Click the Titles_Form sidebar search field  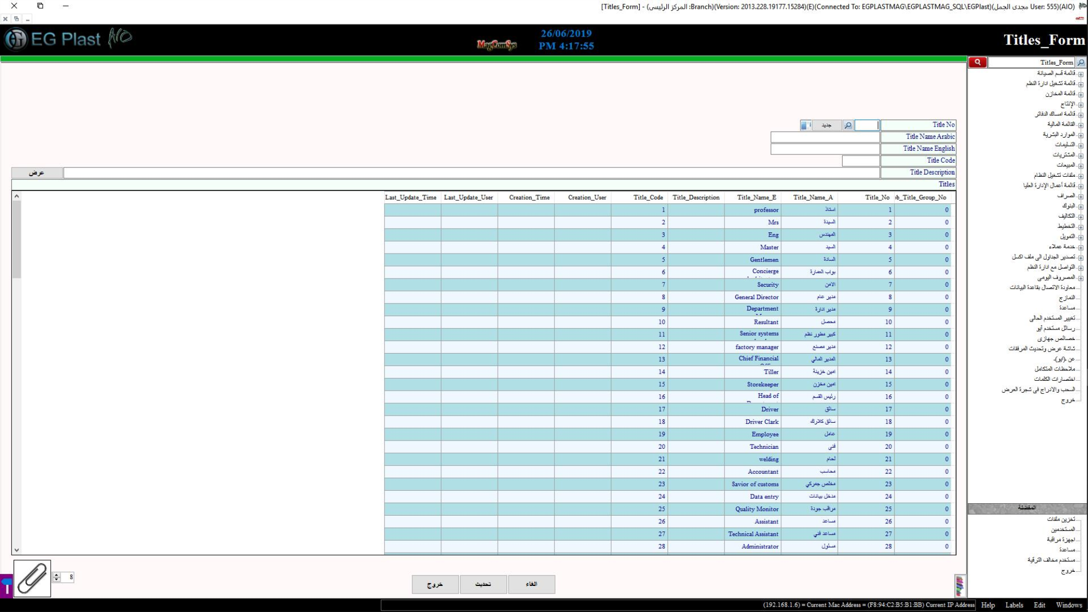pos(1031,63)
